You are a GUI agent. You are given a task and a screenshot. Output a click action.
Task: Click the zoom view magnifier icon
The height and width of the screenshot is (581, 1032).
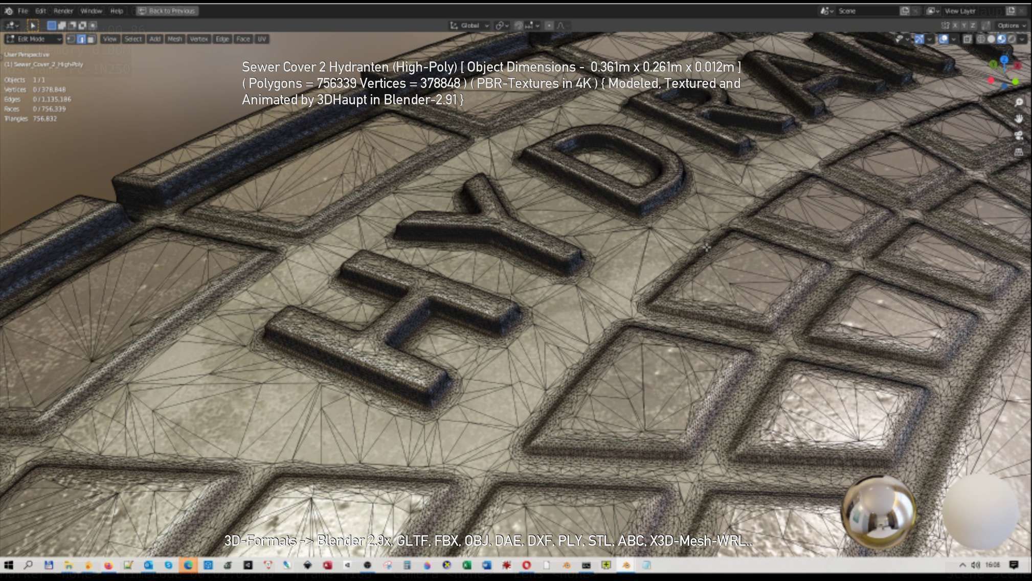(x=1019, y=102)
